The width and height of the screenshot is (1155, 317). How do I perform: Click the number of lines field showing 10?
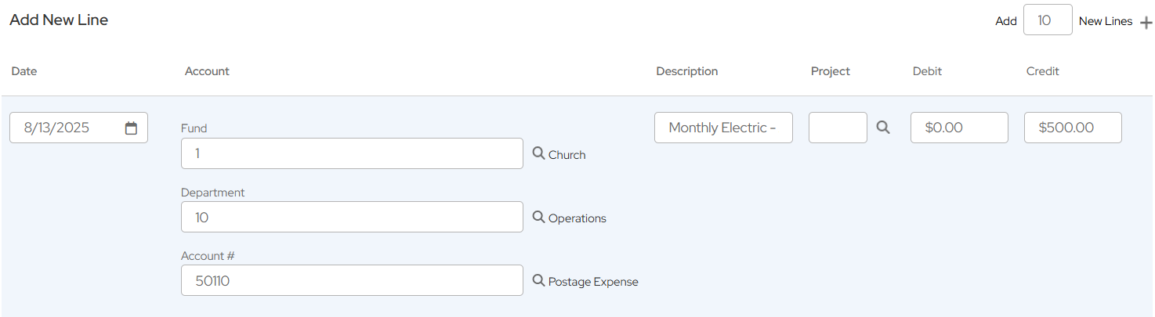coord(1047,20)
